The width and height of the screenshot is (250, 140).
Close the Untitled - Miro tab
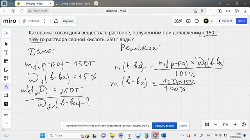(50, 3)
